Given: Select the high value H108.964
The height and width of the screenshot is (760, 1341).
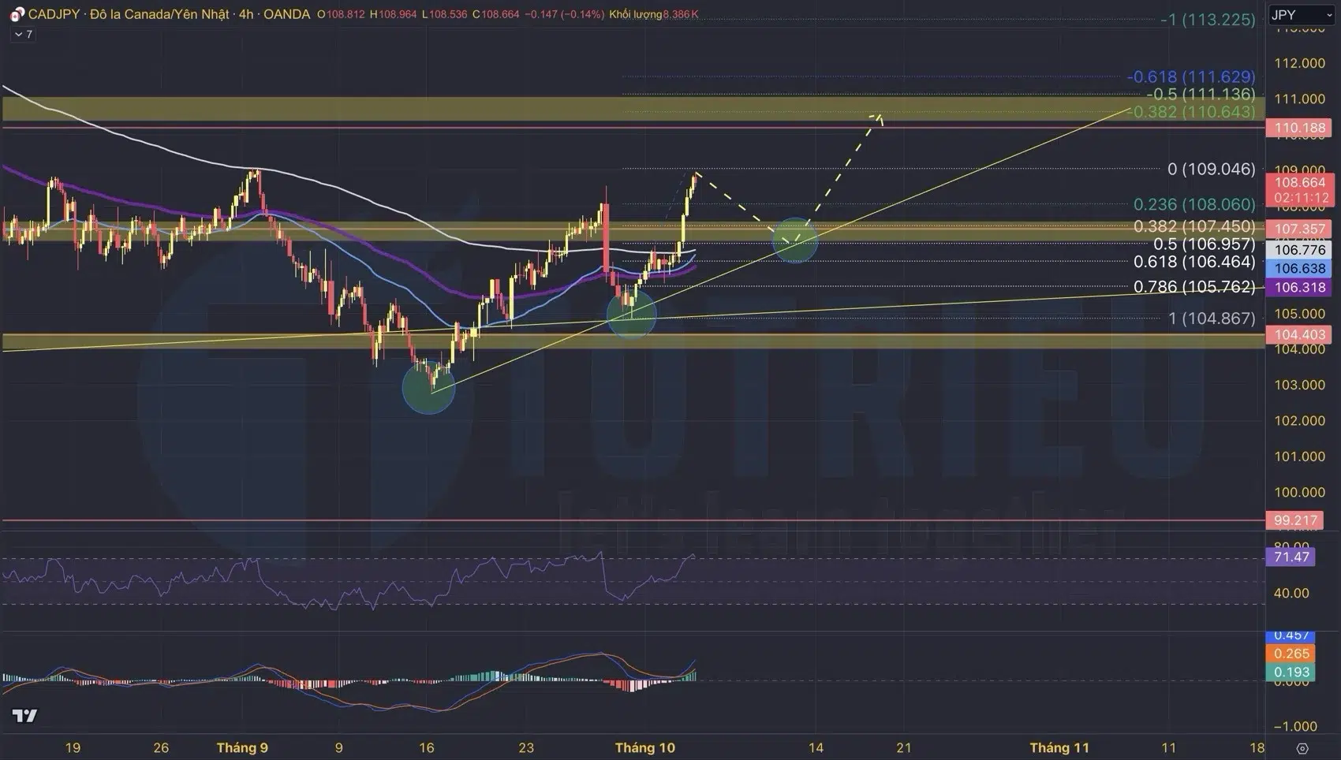Looking at the screenshot, I should coord(393,14).
